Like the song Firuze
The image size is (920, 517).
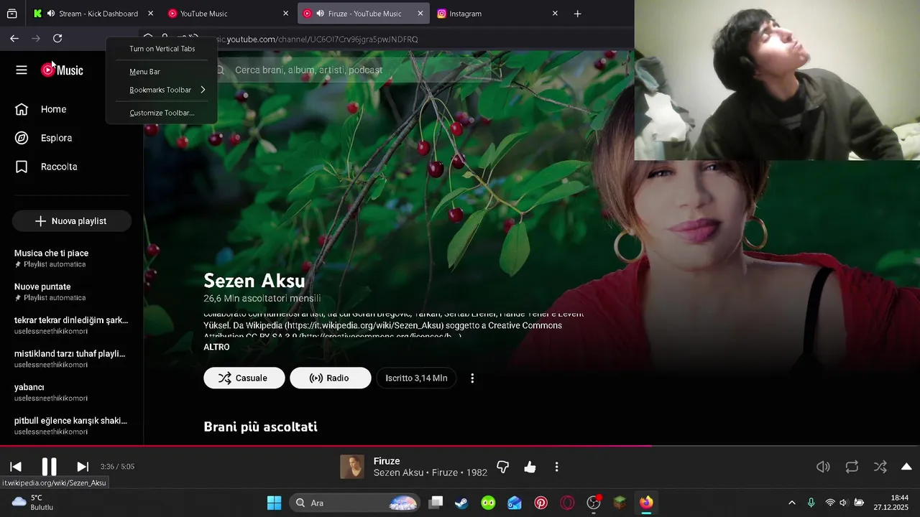[x=530, y=467]
